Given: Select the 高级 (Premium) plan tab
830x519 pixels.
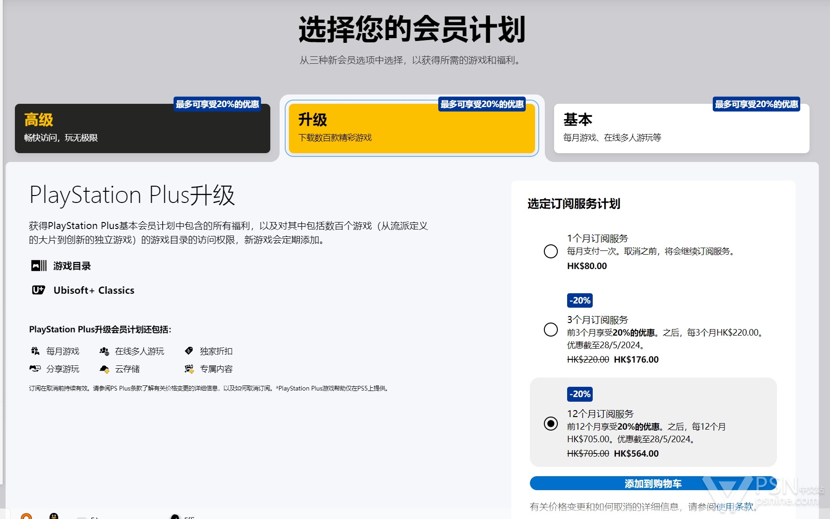Looking at the screenshot, I should point(142,128).
